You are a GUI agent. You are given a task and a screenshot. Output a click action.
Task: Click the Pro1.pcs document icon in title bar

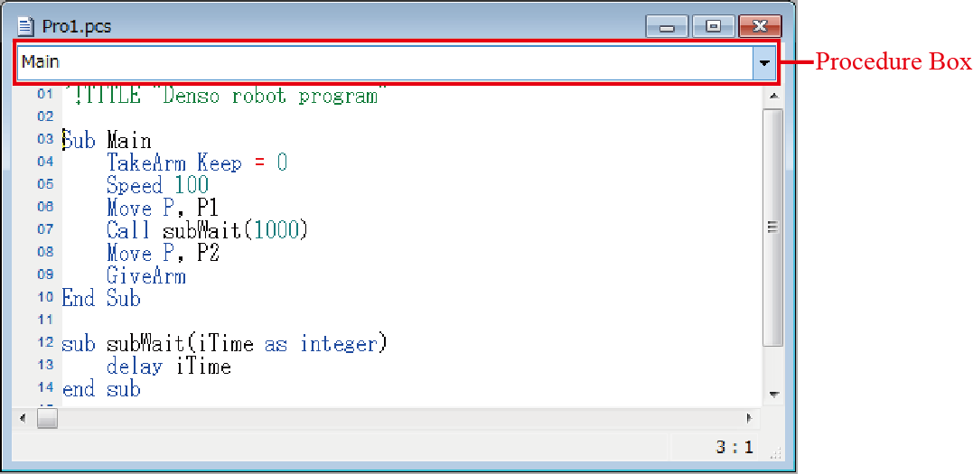[26, 26]
